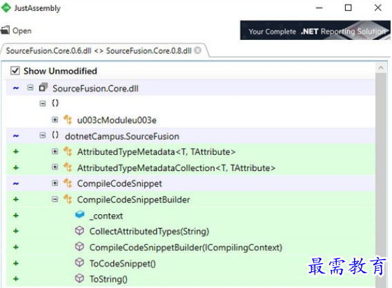Click the empty namespace braces icon

[55, 103]
